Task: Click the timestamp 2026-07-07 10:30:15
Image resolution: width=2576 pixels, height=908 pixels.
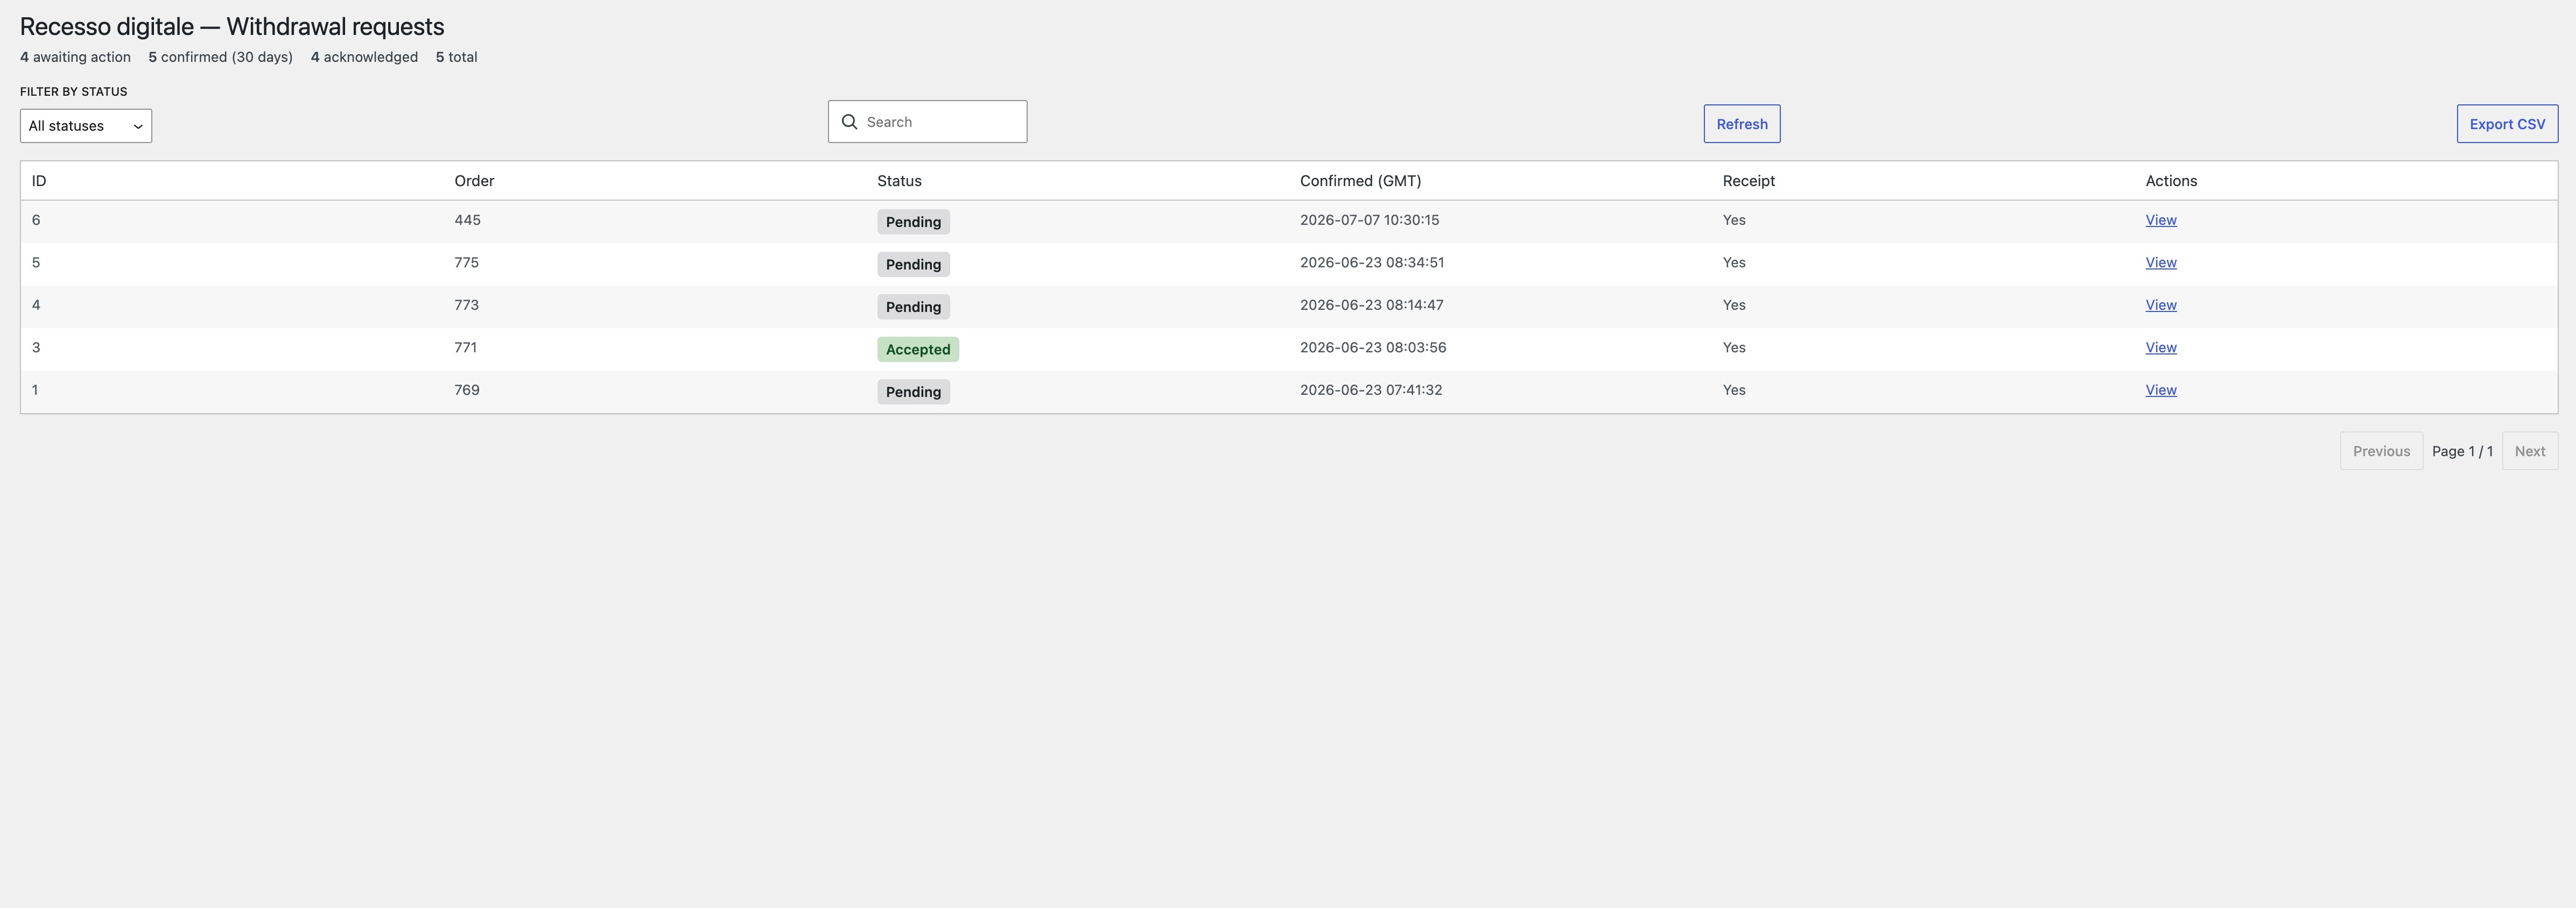Action: (1369, 220)
